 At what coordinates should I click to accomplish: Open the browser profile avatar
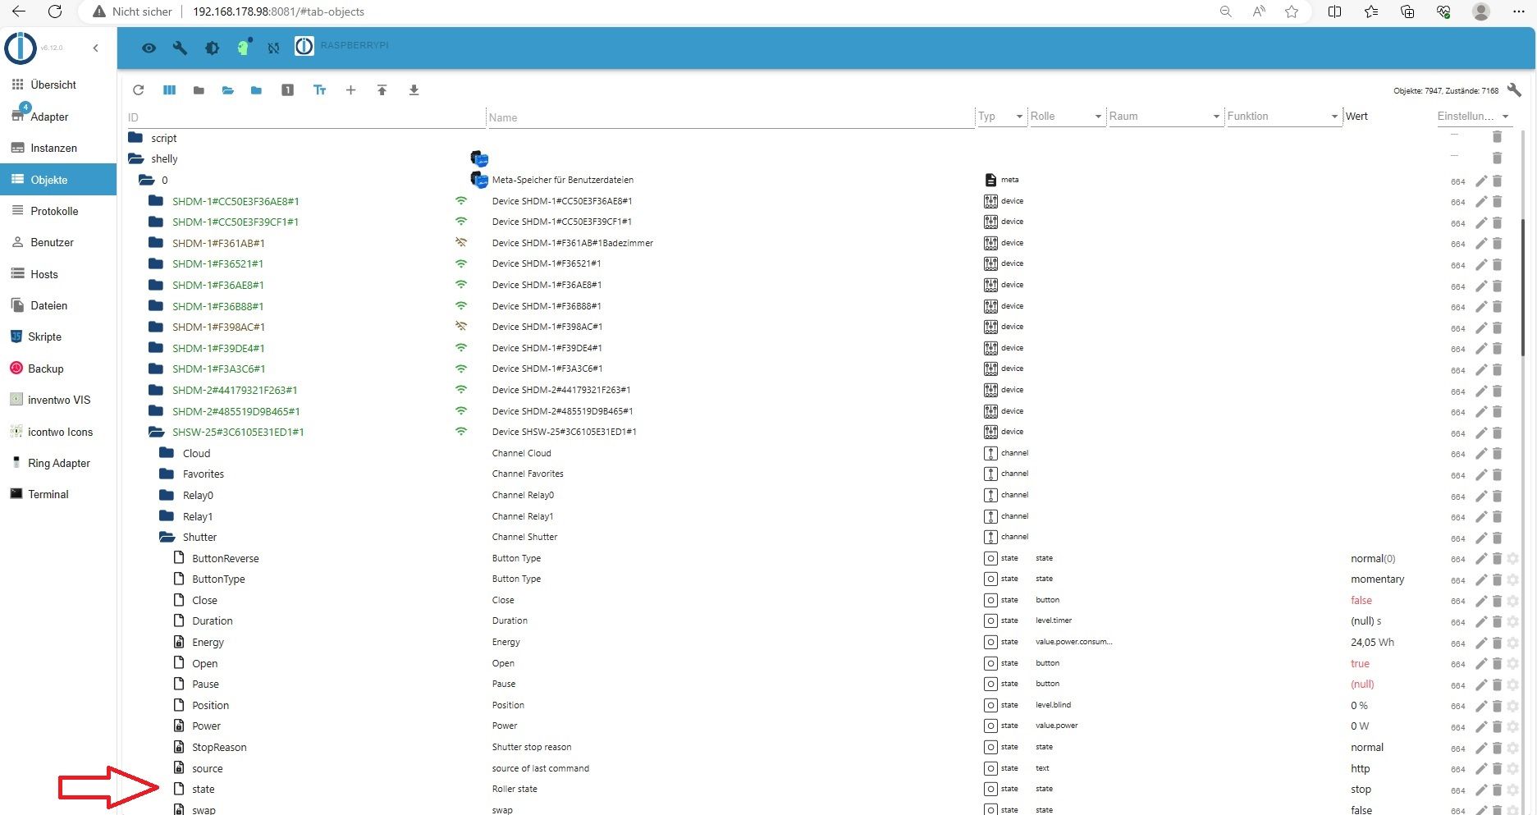click(1481, 11)
